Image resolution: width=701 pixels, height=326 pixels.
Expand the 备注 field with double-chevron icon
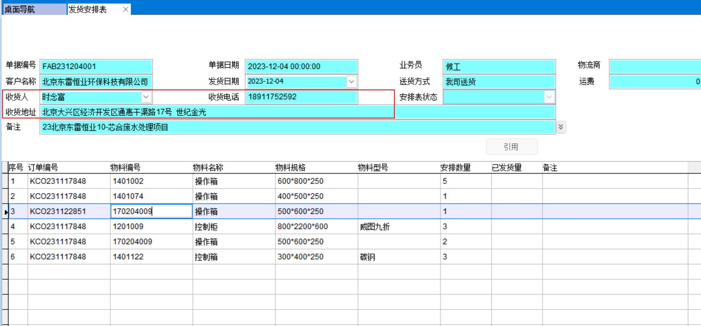click(x=561, y=127)
